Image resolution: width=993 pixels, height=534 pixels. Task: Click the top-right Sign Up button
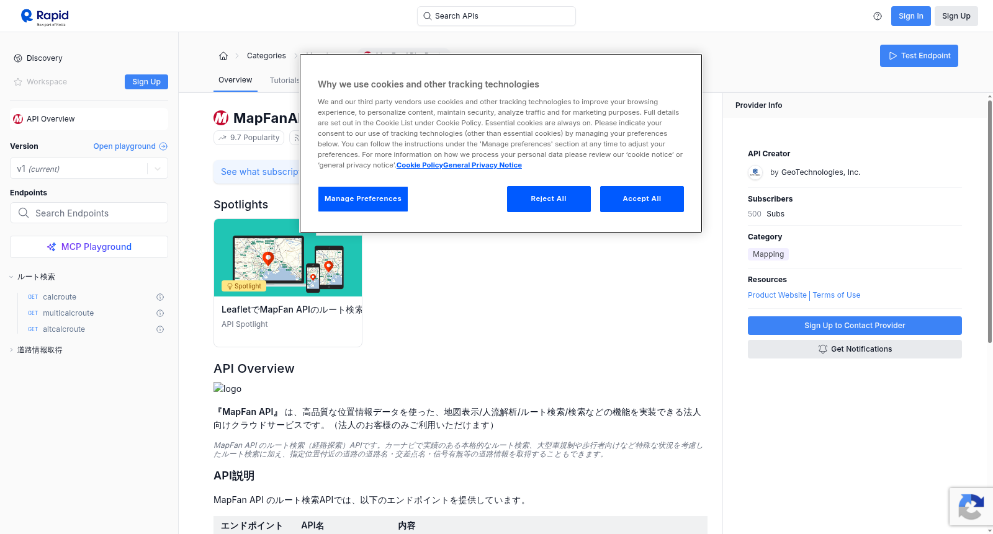coord(956,16)
